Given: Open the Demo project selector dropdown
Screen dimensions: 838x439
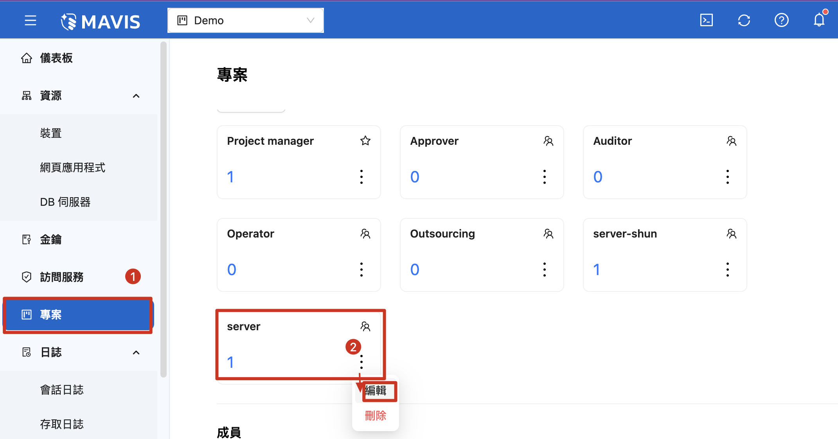Looking at the screenshot, I should coord(245,20).
